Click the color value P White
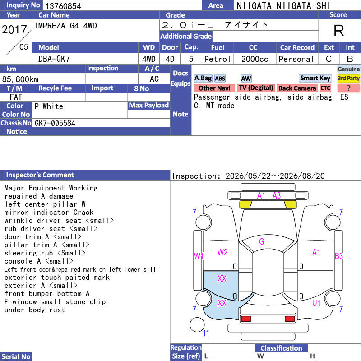 [49, 106]
